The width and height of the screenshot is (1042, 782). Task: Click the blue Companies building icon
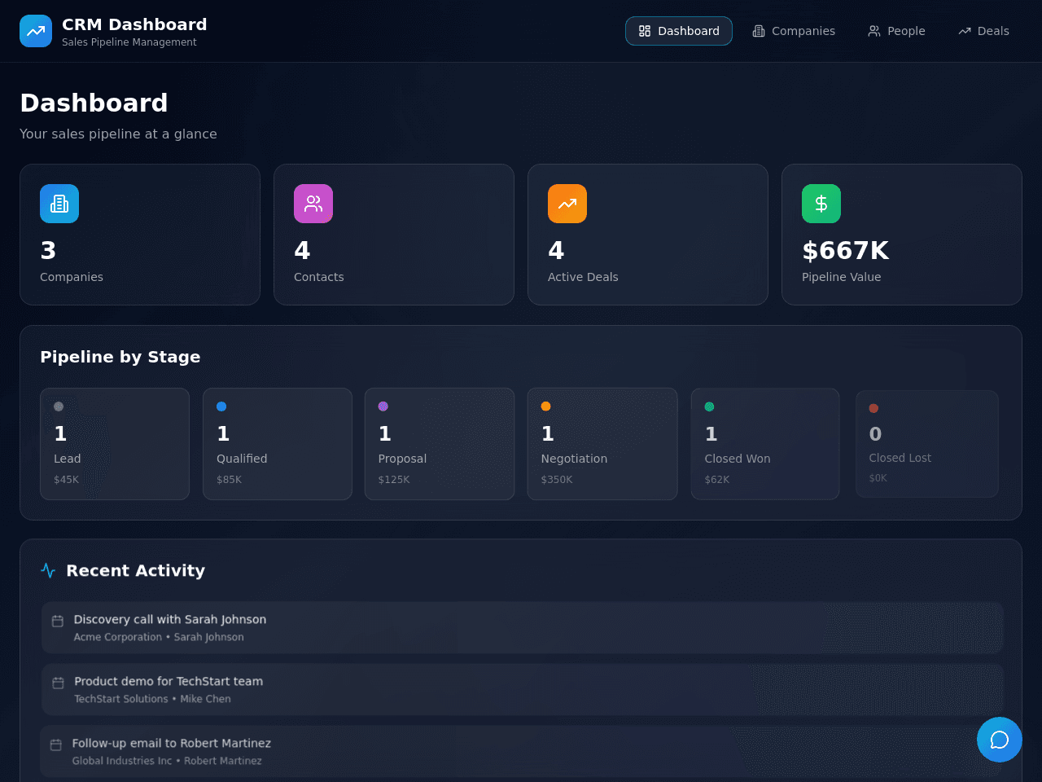[x=59, y=204]
